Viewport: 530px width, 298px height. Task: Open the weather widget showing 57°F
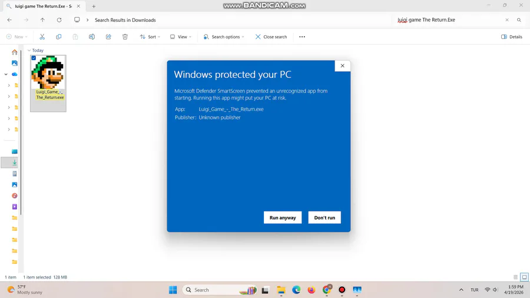[25, 290]
